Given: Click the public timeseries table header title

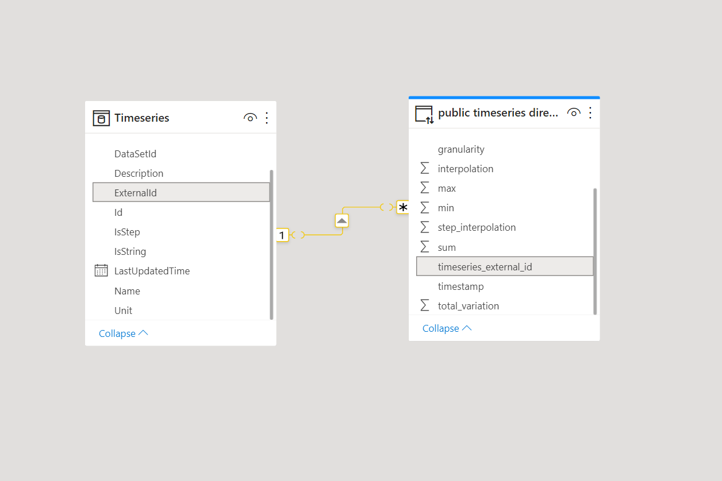Looking at the screenshot, I should 498,113.
